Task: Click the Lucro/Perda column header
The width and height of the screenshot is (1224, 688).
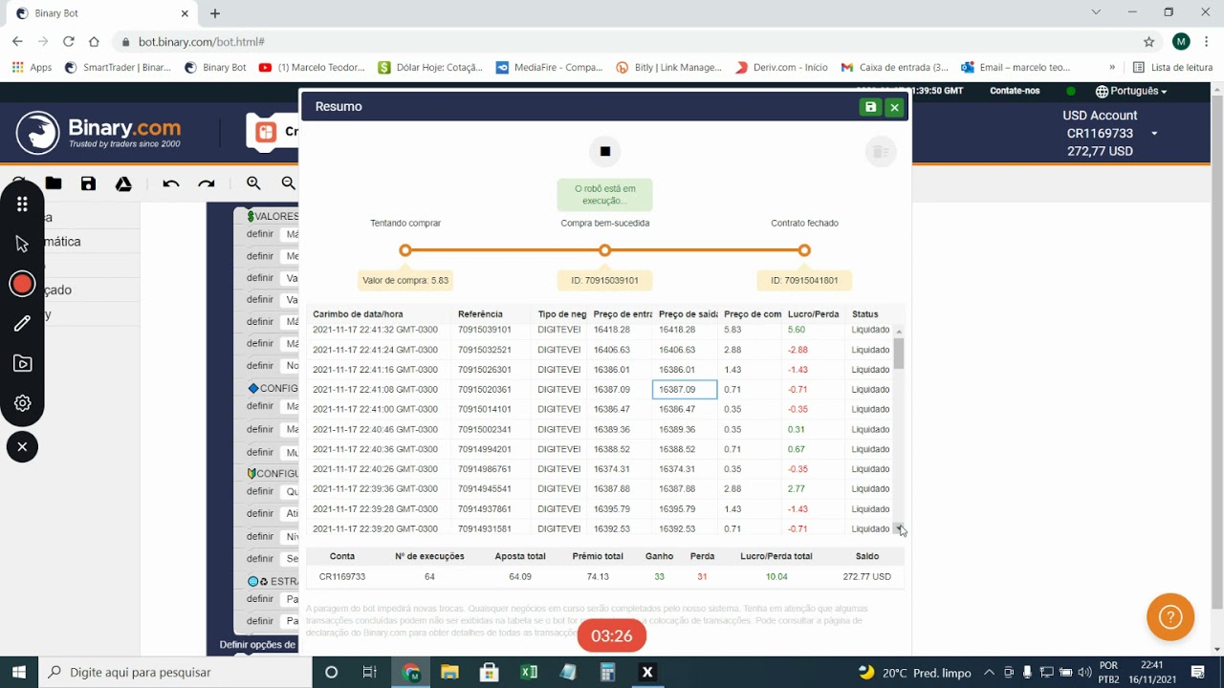Action: pyautogui.click(x=813, y=314)
